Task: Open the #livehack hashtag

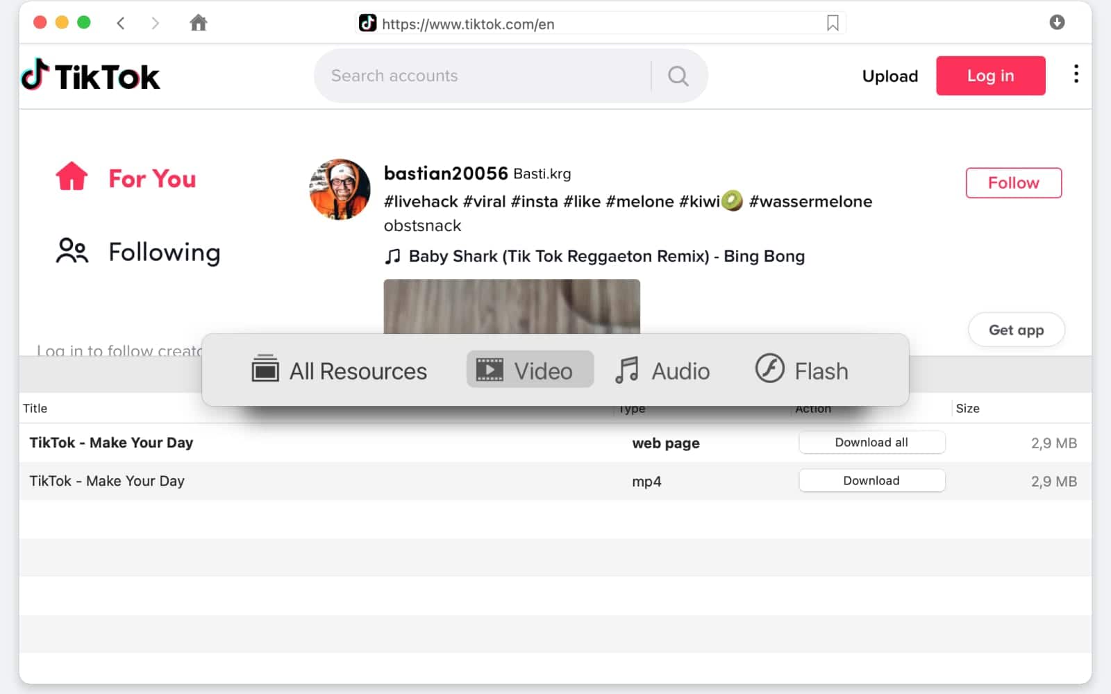Action: (x=421, y=201)
